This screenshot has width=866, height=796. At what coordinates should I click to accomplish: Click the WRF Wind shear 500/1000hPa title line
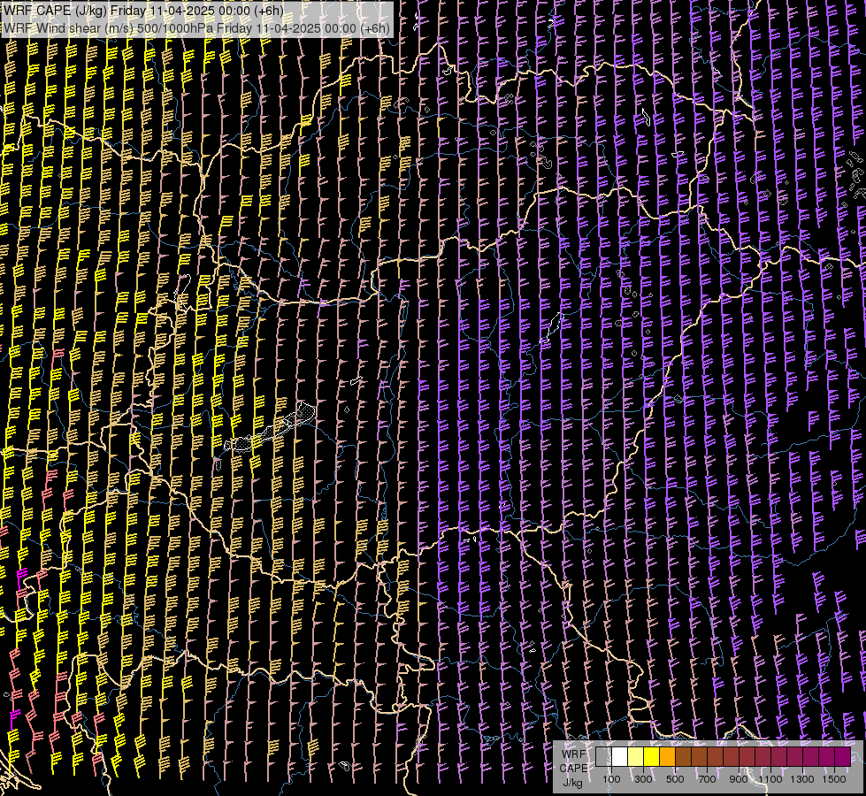tap(196, 28)
